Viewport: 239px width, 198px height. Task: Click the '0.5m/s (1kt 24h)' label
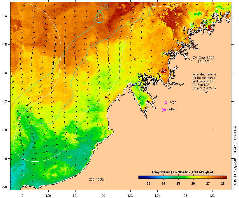[204, 88]
